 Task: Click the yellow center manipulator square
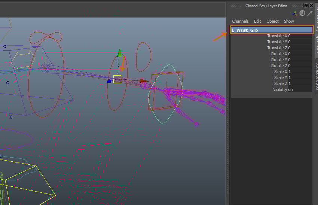tap(117, 79)
